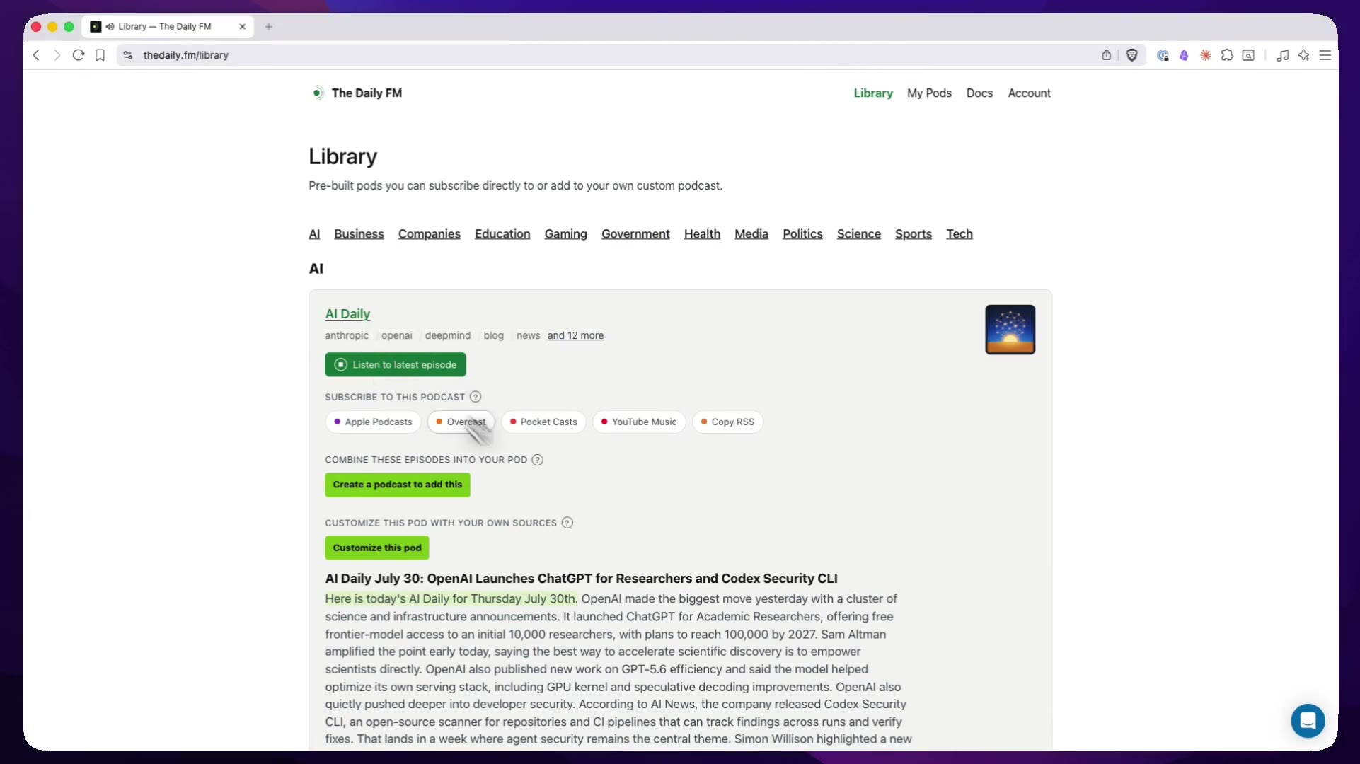Click the red starburst extension icon
The width and height of the screenshot is (1360, 764).
(1206, 55)
